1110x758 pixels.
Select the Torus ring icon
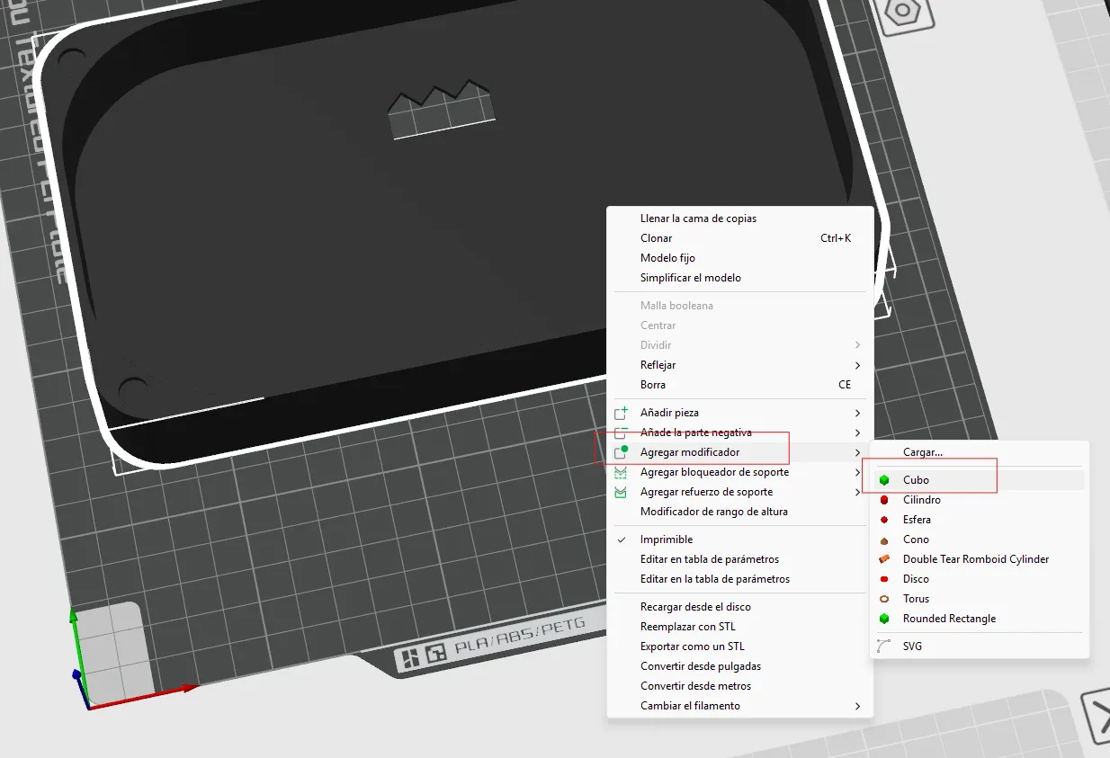tap(884, 599)
